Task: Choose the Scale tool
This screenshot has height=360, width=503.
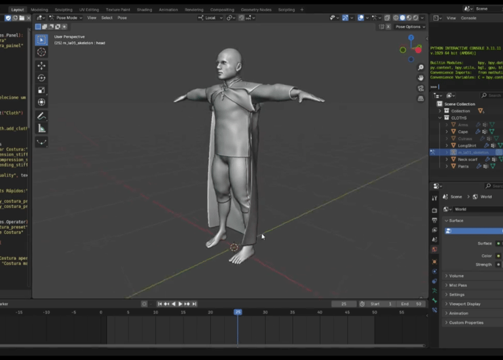Action: [41, 90]
